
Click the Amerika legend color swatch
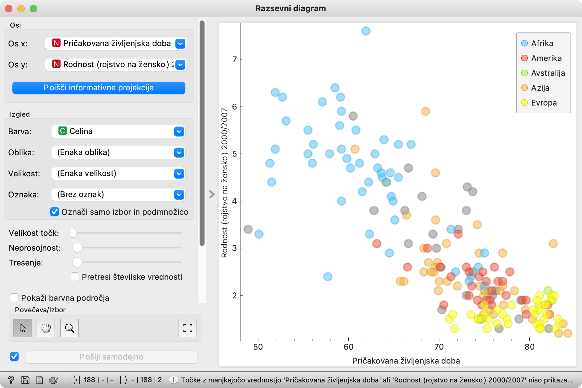tap(524, 58)
